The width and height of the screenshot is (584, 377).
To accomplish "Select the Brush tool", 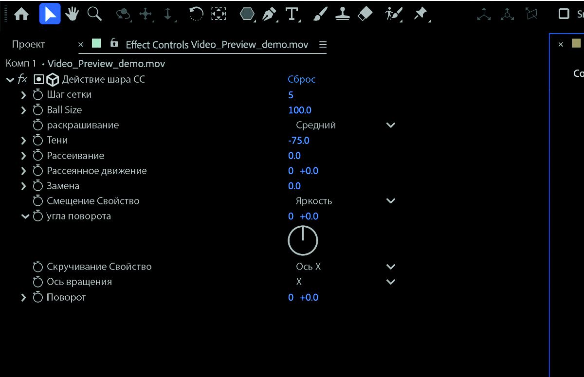I will tap(319, 14).
